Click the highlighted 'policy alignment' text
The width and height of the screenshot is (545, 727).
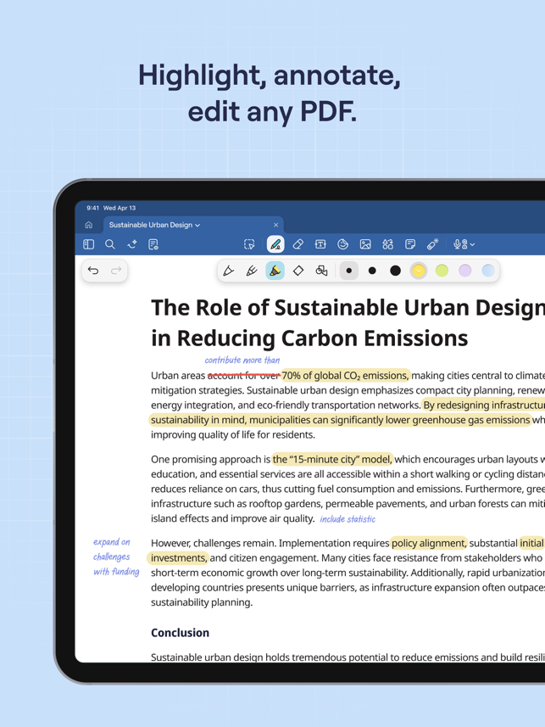click(429, 543)
